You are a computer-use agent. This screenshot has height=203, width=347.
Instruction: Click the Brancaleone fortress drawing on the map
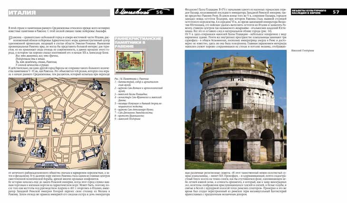[88, 154]
